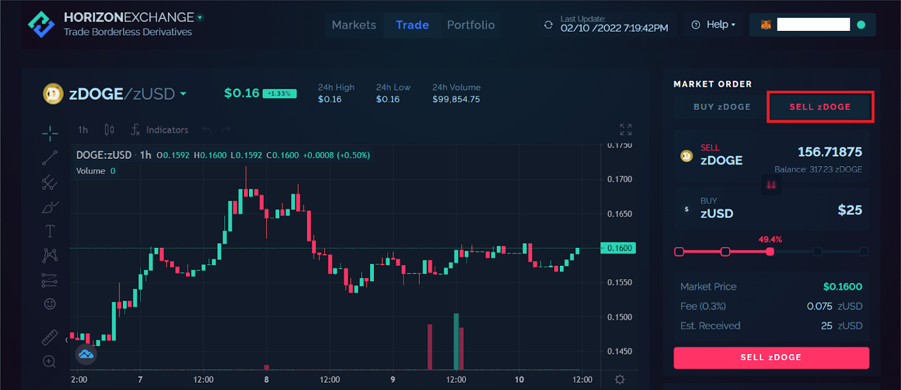The image size is (901, 390).
Task: Select the crosshair cursor tool
Action: [x=50, y=133]
